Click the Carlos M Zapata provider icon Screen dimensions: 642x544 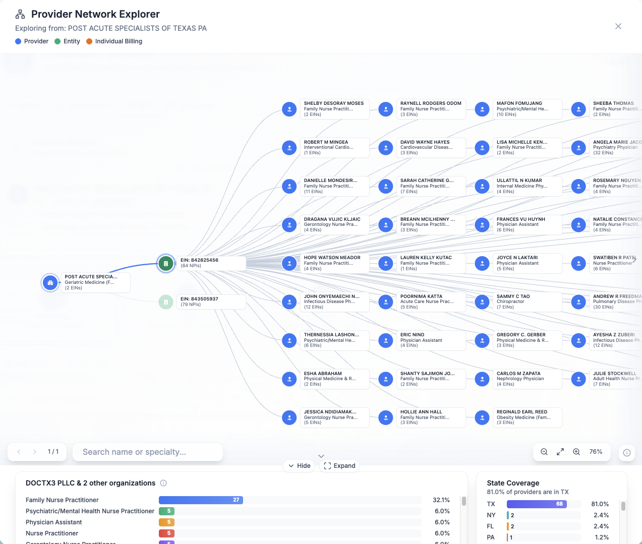[482, 379]
